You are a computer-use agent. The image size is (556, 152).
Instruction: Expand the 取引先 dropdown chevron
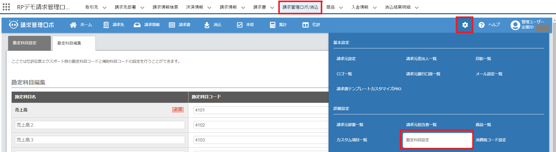coord(104,7)
